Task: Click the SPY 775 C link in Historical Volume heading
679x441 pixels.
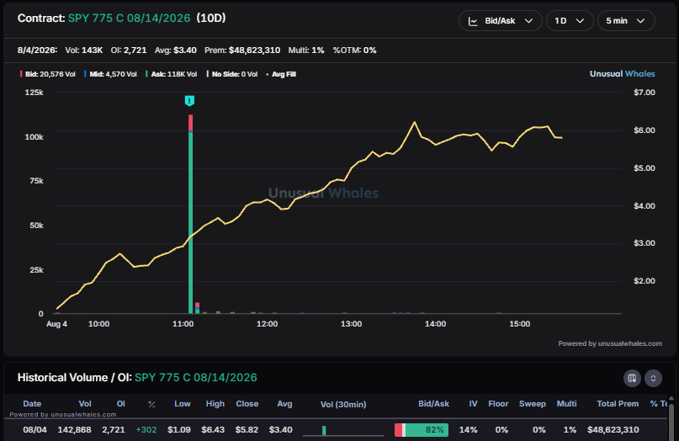Action: [196, 377]
